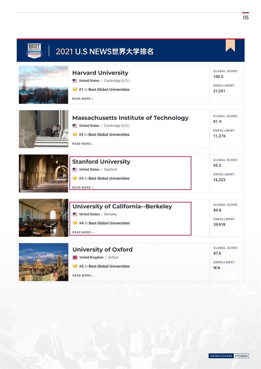Open the Massachusetts Institute of Technology title
The height and width of the screenshot is (369, 261).
coord(130,118)
